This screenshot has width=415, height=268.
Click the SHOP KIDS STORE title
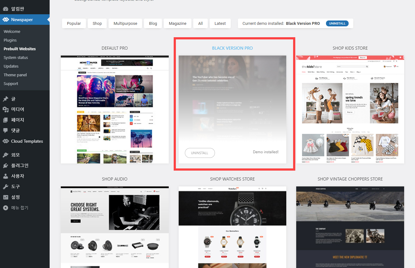coord(350,48)
